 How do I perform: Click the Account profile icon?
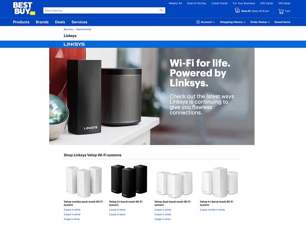click(x=198, y=22)
